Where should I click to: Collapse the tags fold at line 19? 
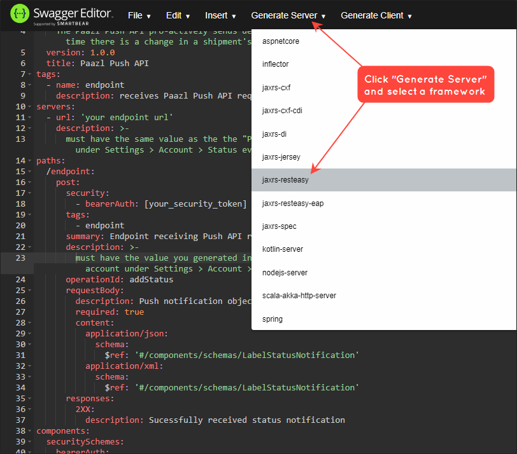pyautogui.click(x=30, y=215)
